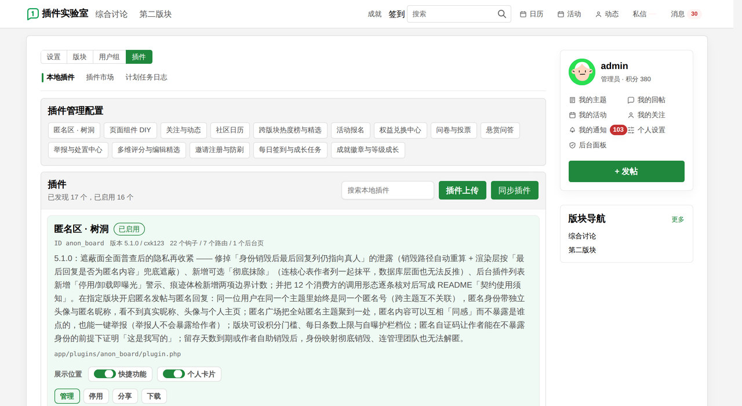Open 社区日历 config chip
The image size is (742, 406).
coord(230,130)
